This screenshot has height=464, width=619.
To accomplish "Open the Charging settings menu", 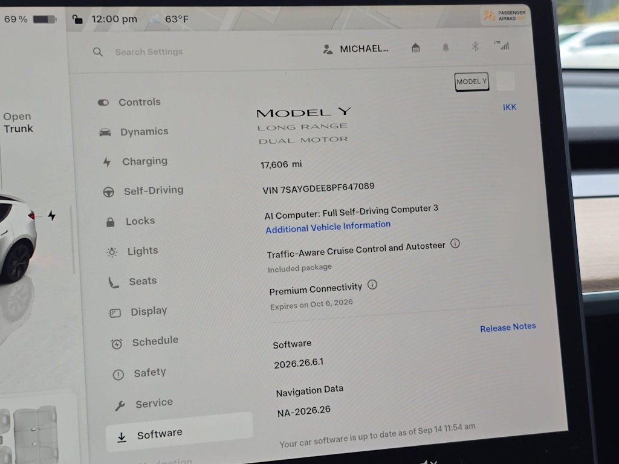I will pyautogui.click(x=135, y=161).
